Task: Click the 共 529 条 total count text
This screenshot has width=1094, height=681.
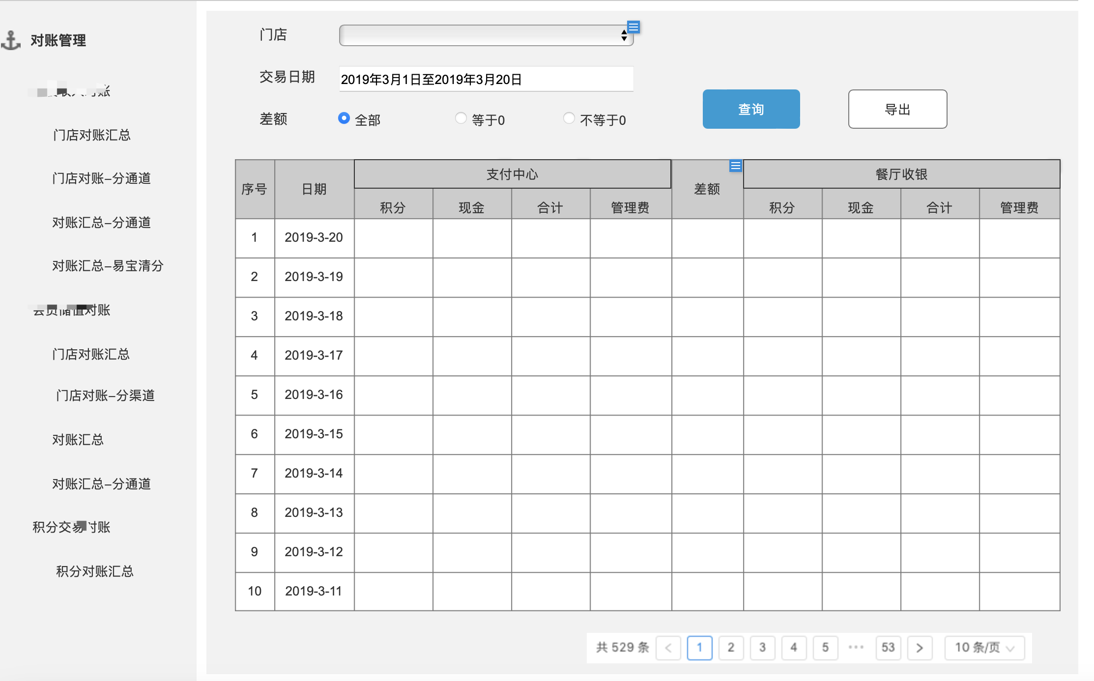Action: 623,648
